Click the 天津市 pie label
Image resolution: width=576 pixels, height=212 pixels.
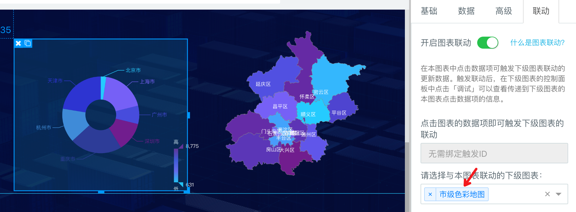point(55,81)
